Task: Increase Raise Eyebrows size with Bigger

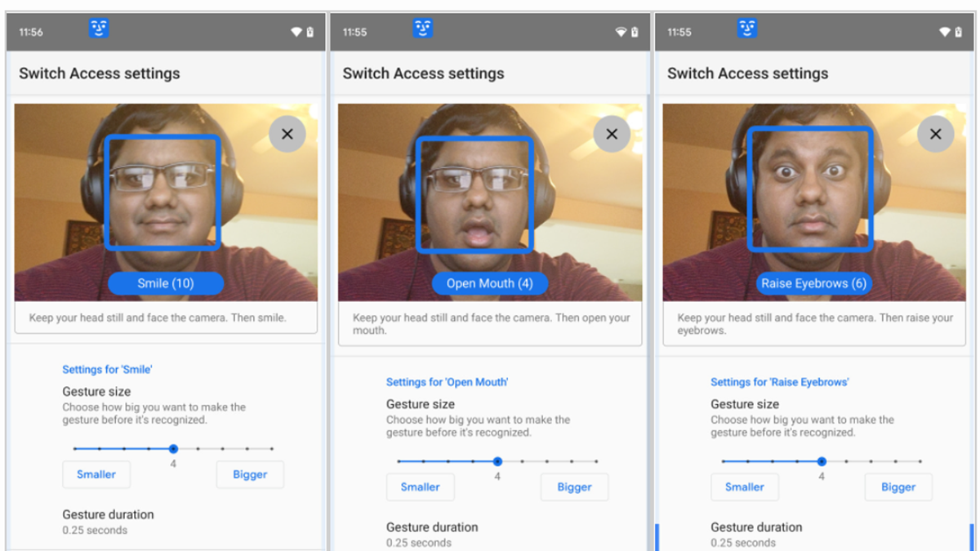Action: click(x=898, y=487)
